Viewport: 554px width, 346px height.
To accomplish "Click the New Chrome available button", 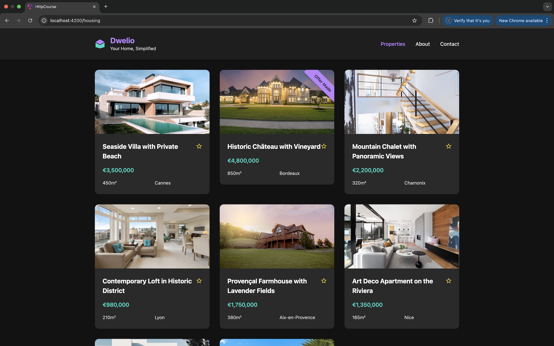I will 521,20.
